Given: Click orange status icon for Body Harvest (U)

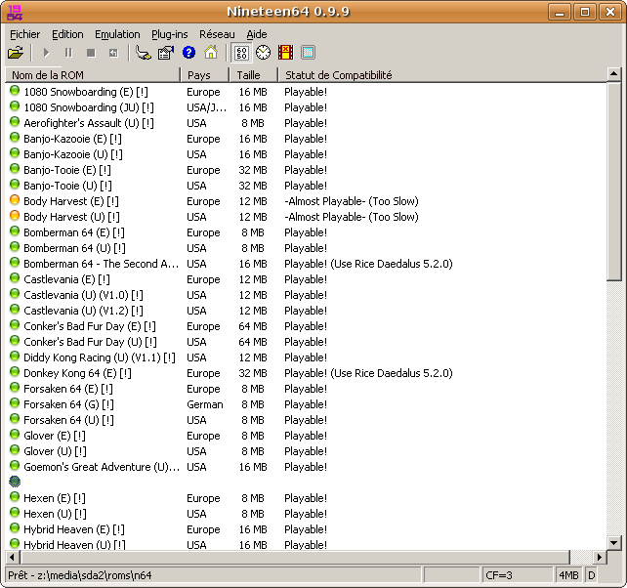Looking at the screenshot, I should tap(15, 215).
